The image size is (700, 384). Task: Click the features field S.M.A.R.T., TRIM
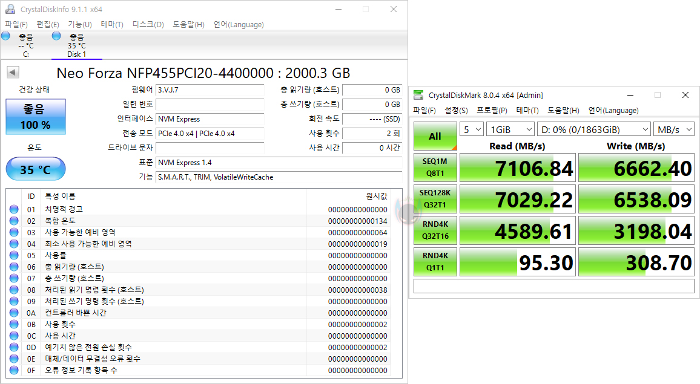tap(279, 177)
